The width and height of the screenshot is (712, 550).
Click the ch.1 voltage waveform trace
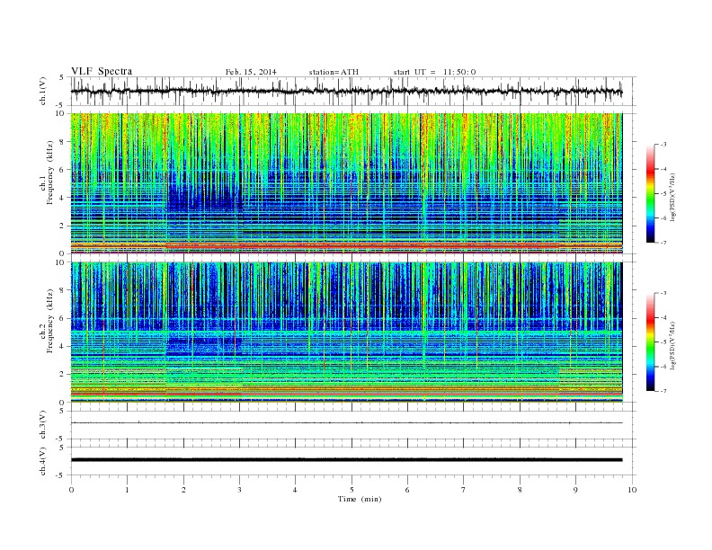click(346, 92)
